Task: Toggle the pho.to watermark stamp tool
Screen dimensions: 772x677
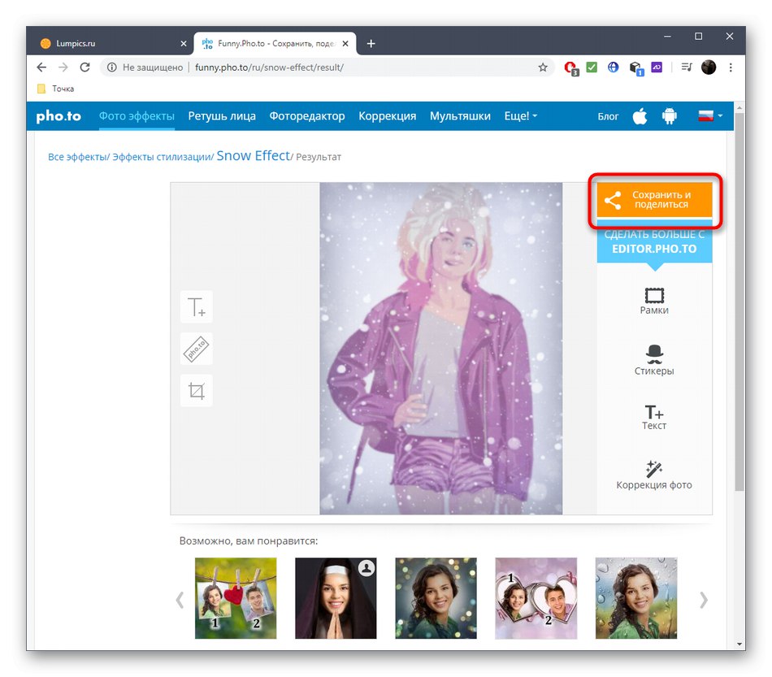Action: pos(196,349)
